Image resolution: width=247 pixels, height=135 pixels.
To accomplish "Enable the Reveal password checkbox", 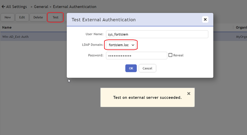I will click(170, 55).
